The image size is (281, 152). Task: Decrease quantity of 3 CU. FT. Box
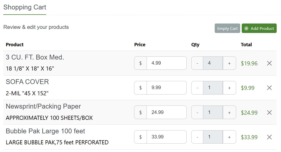click(197, 63)
